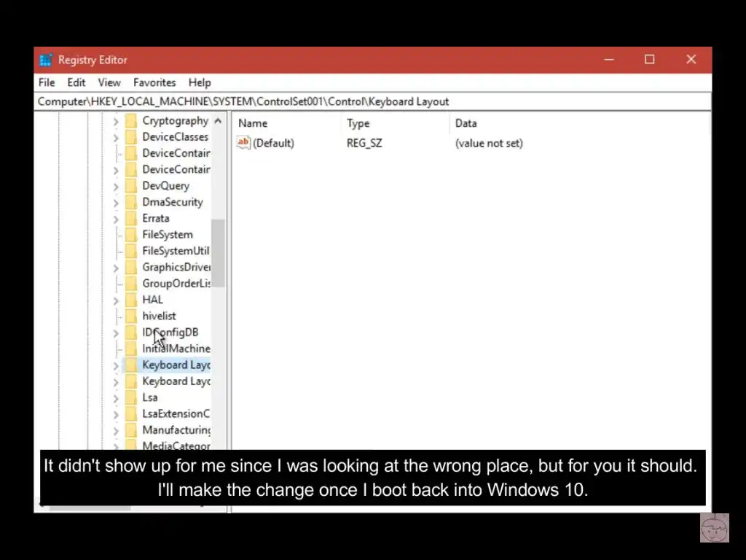The image size is (746, 560).
Task: Click the Cryptography folder icon
Action: 131,121
